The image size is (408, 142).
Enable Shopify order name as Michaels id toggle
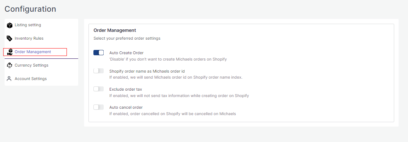pos(98,71)
